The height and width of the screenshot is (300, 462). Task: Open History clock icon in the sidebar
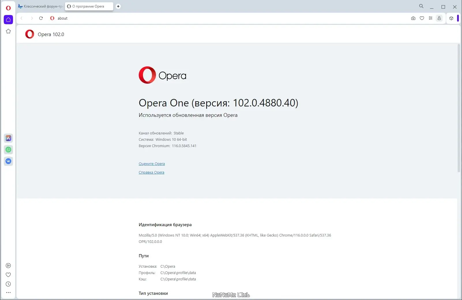[x=8, y=284]
